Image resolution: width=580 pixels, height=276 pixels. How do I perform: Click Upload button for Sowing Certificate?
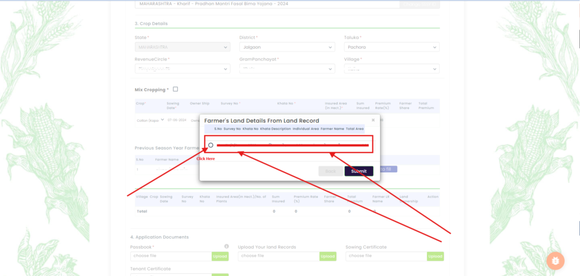pos(435,256)
